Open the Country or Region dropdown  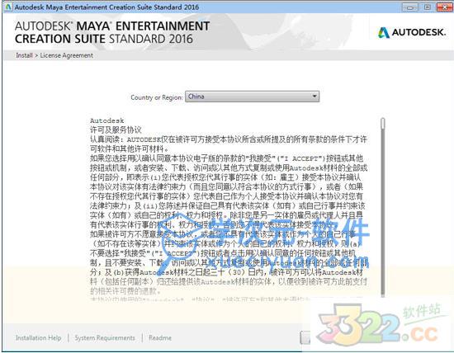point(252,96)
